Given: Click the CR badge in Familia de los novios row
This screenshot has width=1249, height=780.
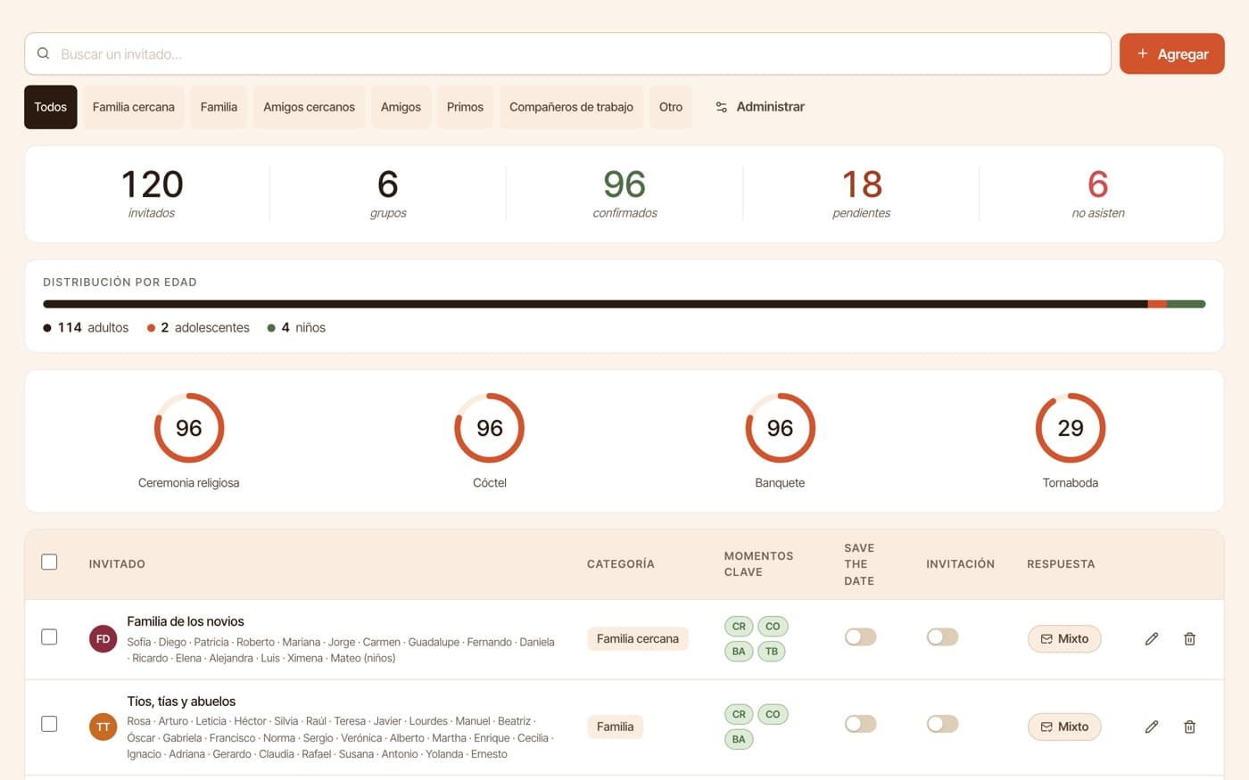Looking at the screenshot, I should coord(739,626).
